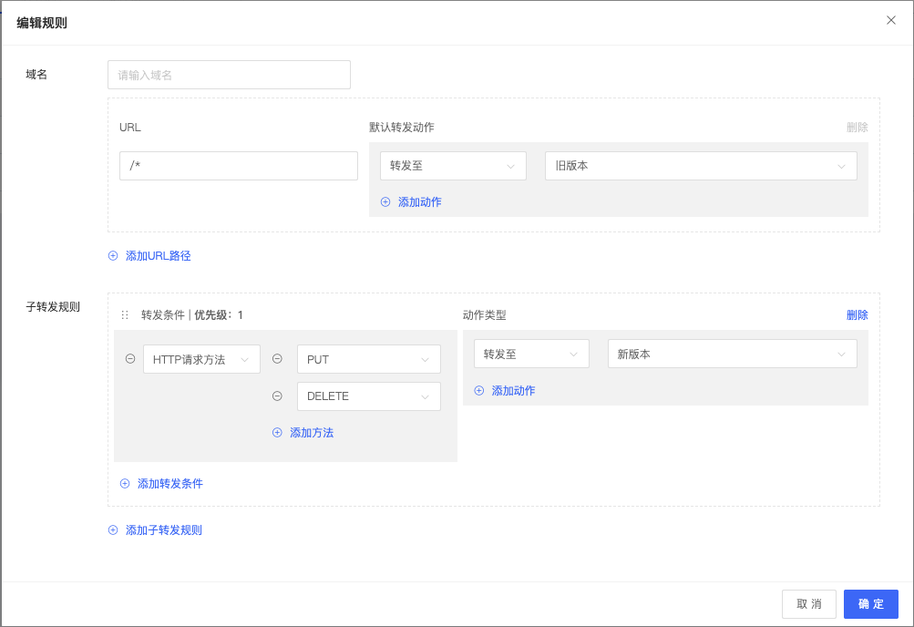This screenshot has width=914, height=627.
Task: Open the PUT method dropdown
Action: click(x=368, y=360)
